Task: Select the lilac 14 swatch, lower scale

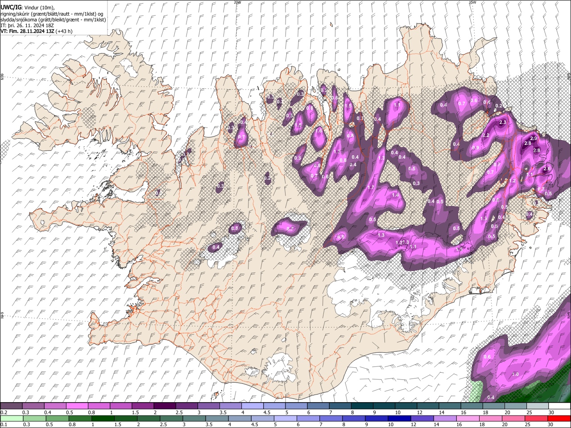Action: 445,419
